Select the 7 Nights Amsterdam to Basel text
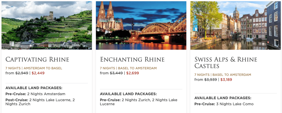This screenshot has height=113, width=282. coord(34,68)
